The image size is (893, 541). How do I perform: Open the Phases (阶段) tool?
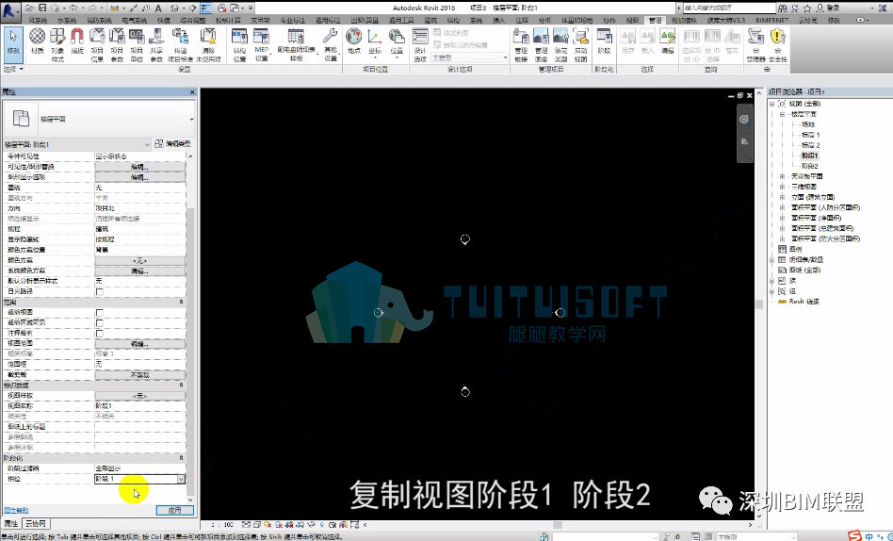[x=604, y=44]
